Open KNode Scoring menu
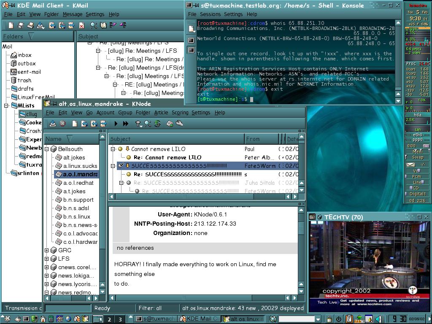The width and height of the screenshot is (432, 324). click(180, 112)
